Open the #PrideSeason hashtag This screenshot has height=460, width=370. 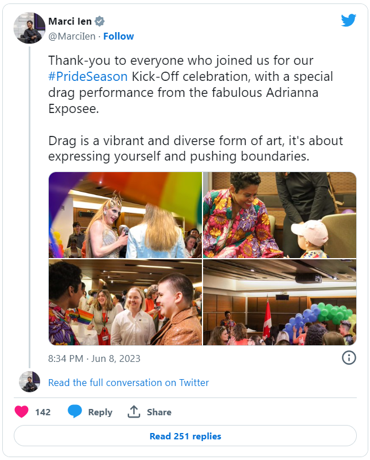(x=88, y=76)
